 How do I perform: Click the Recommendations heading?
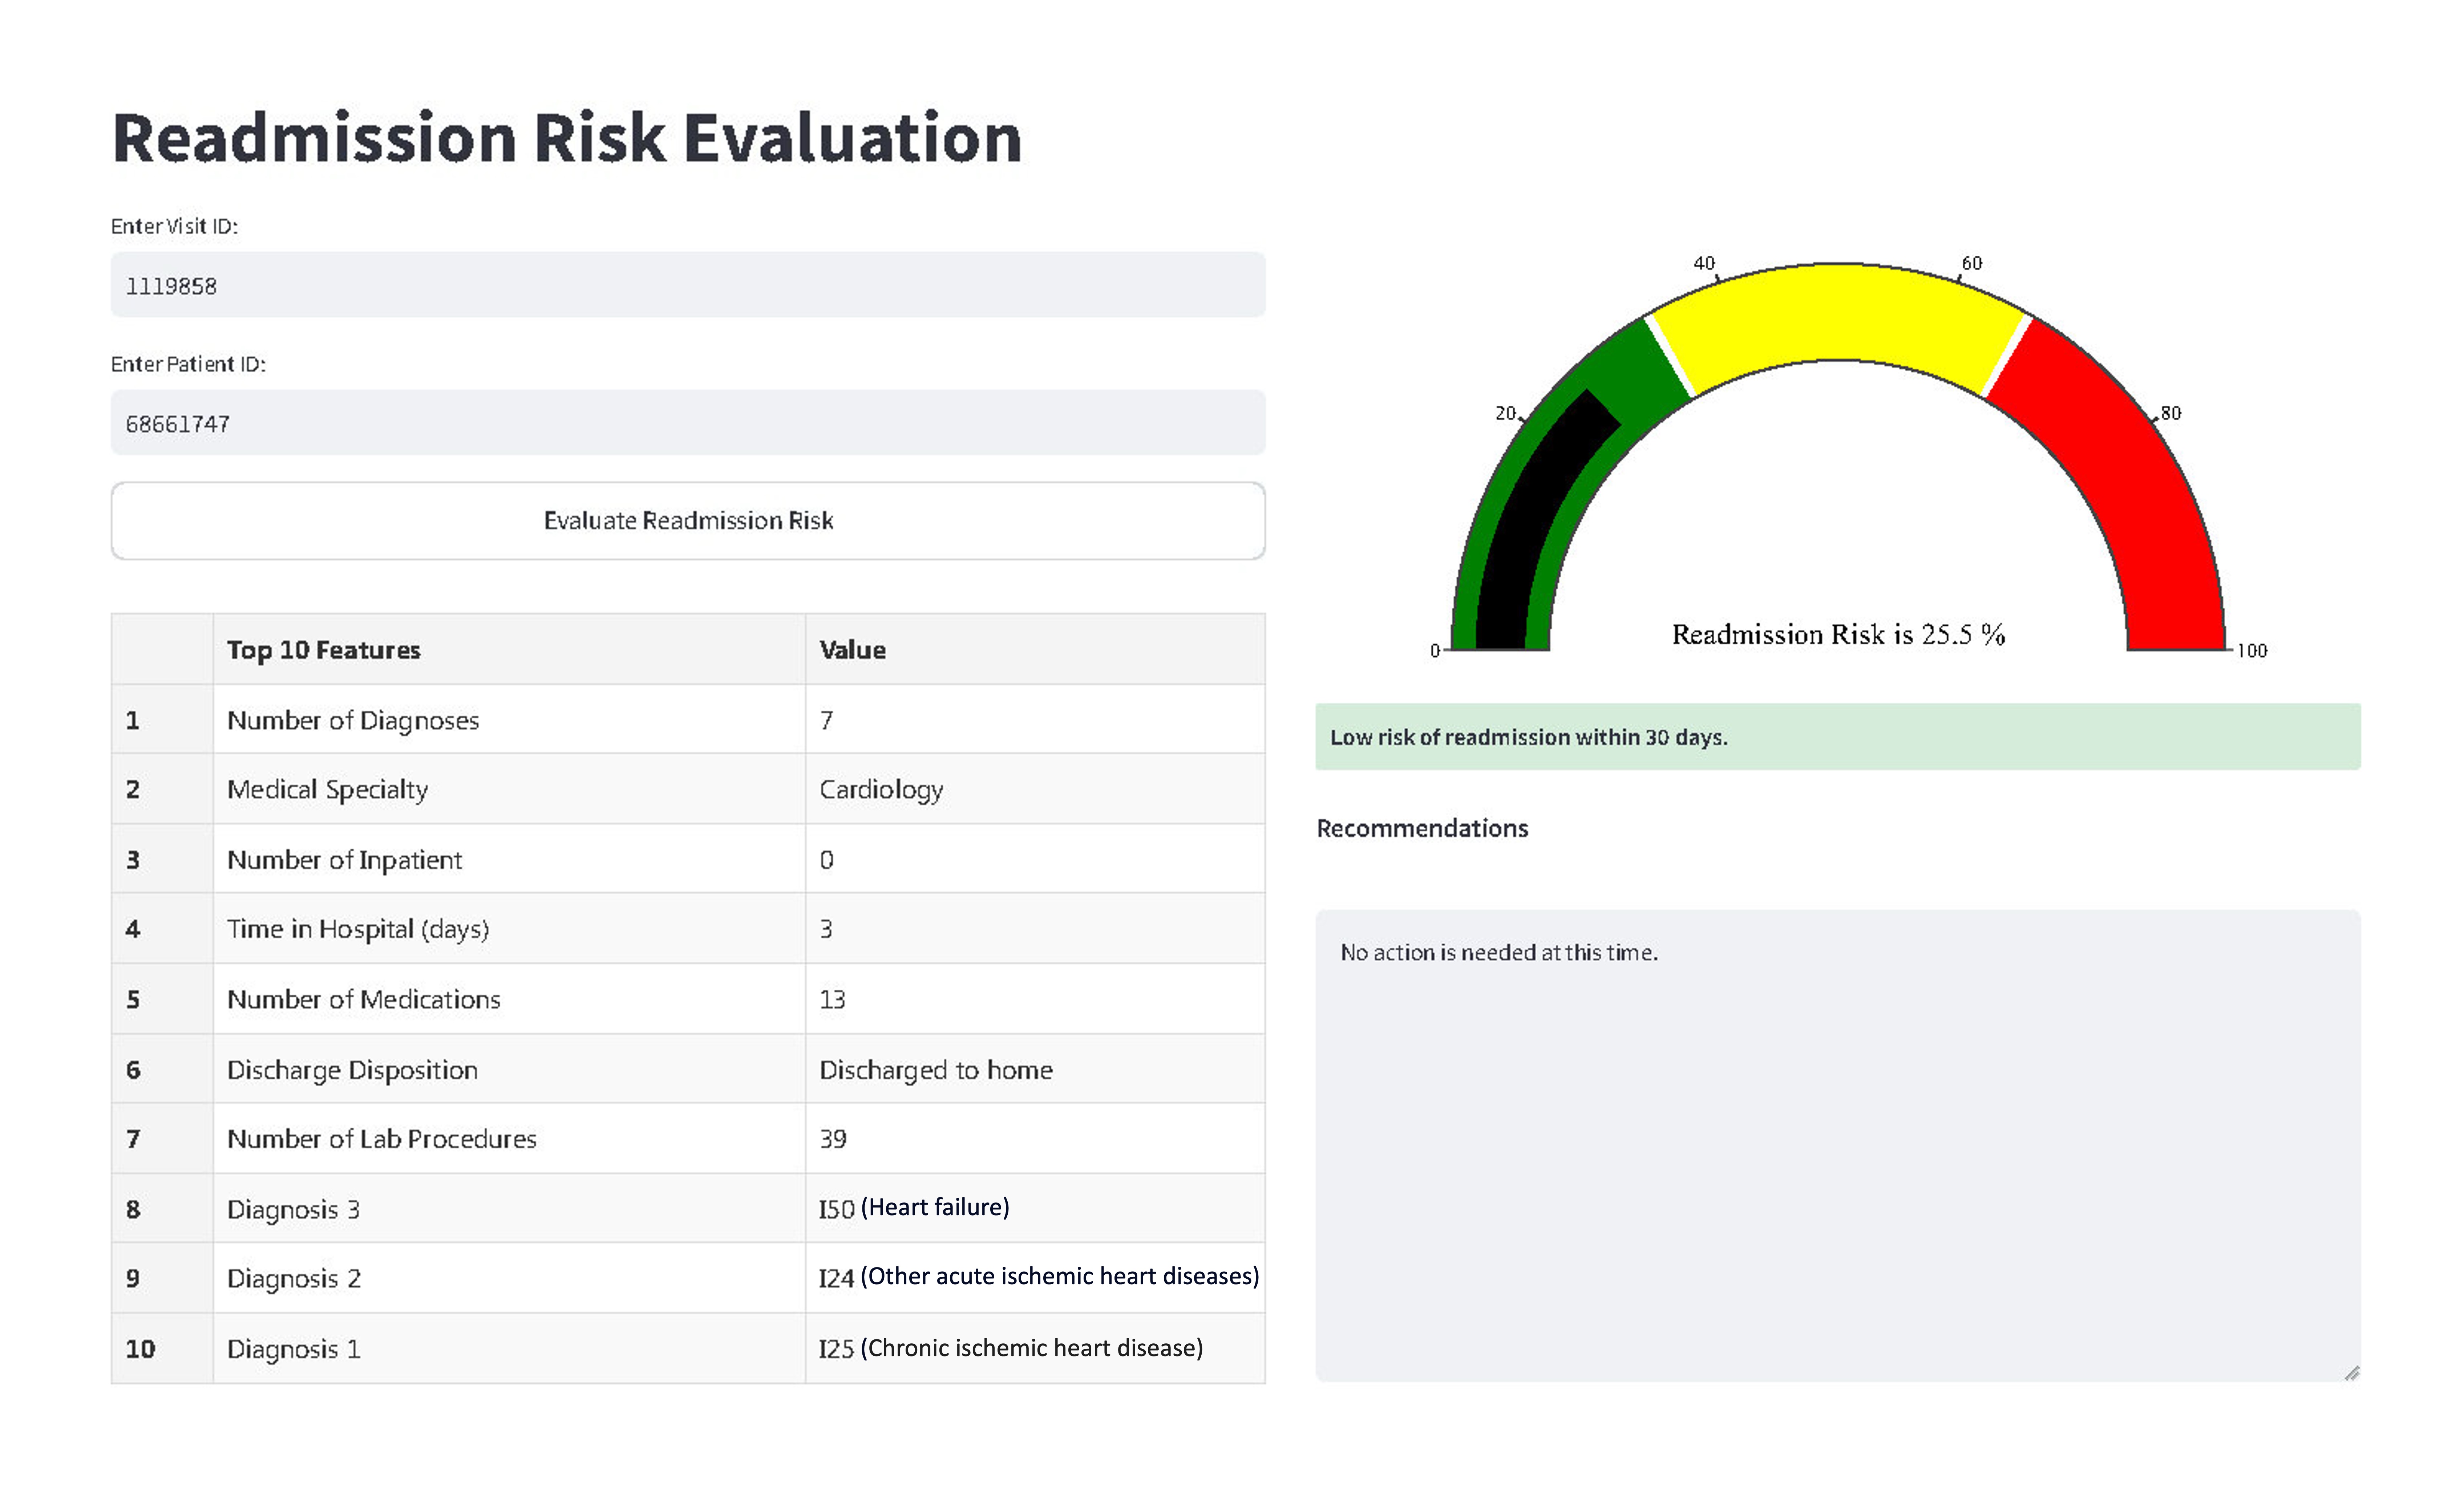(1422, 828)
